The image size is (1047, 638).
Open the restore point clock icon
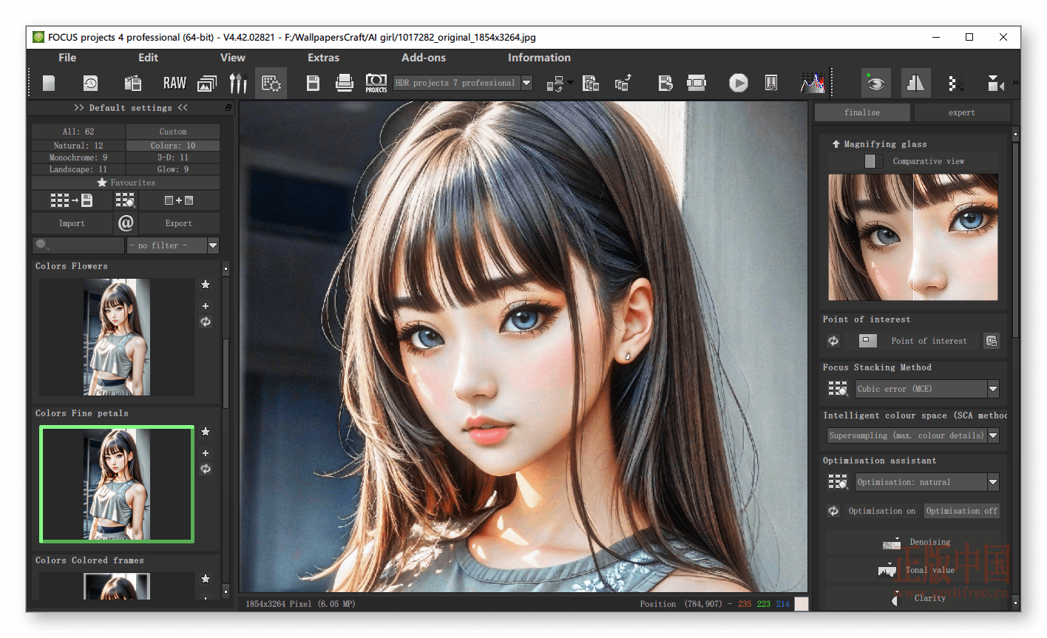(x=90, y=83)
